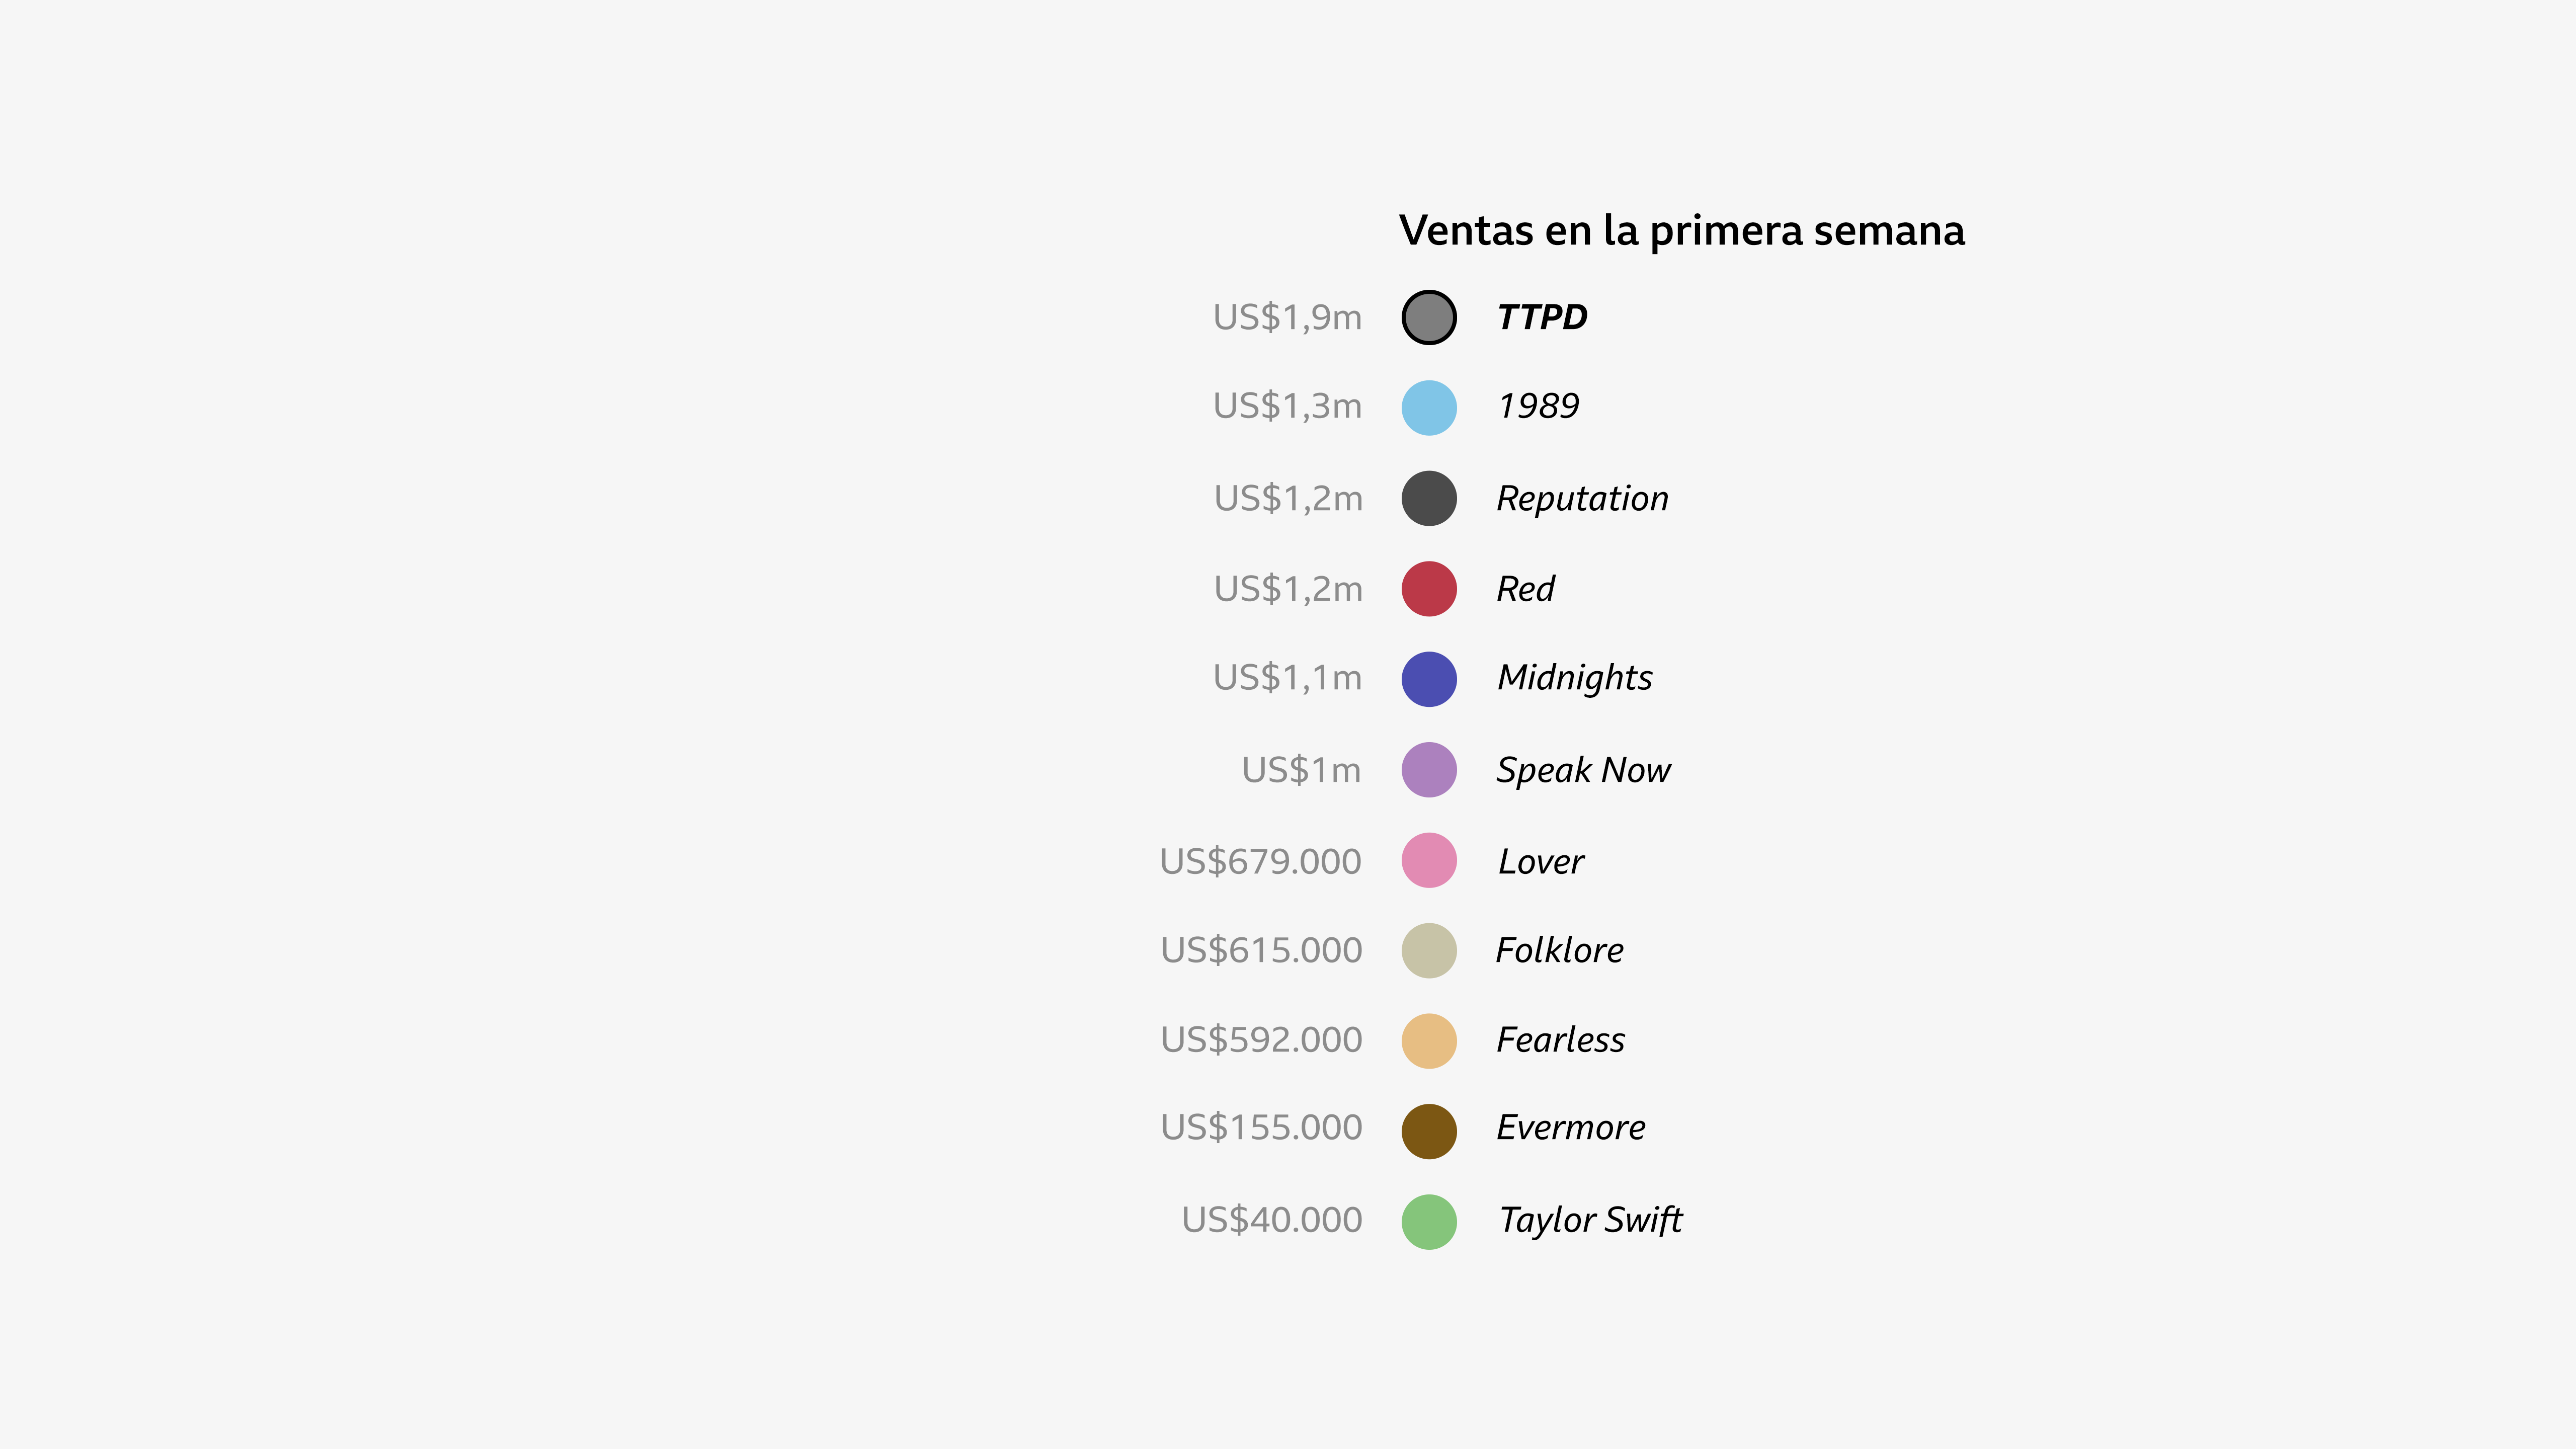Click the Reputation album name
Viewport: 2576px width, 1449px height.
[x=1582, y=498]
